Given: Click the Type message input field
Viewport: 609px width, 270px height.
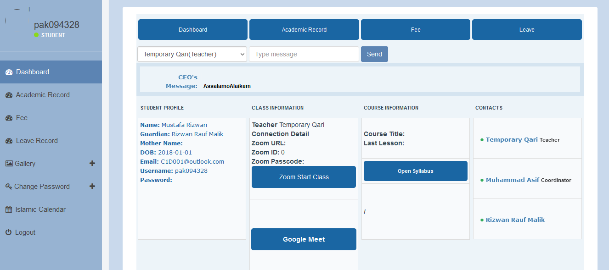Looking at the screenshot, I should (304, 54).
